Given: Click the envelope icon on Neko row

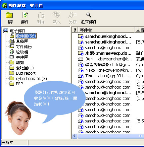Looking at the screenshot, I should pos(81,70).
